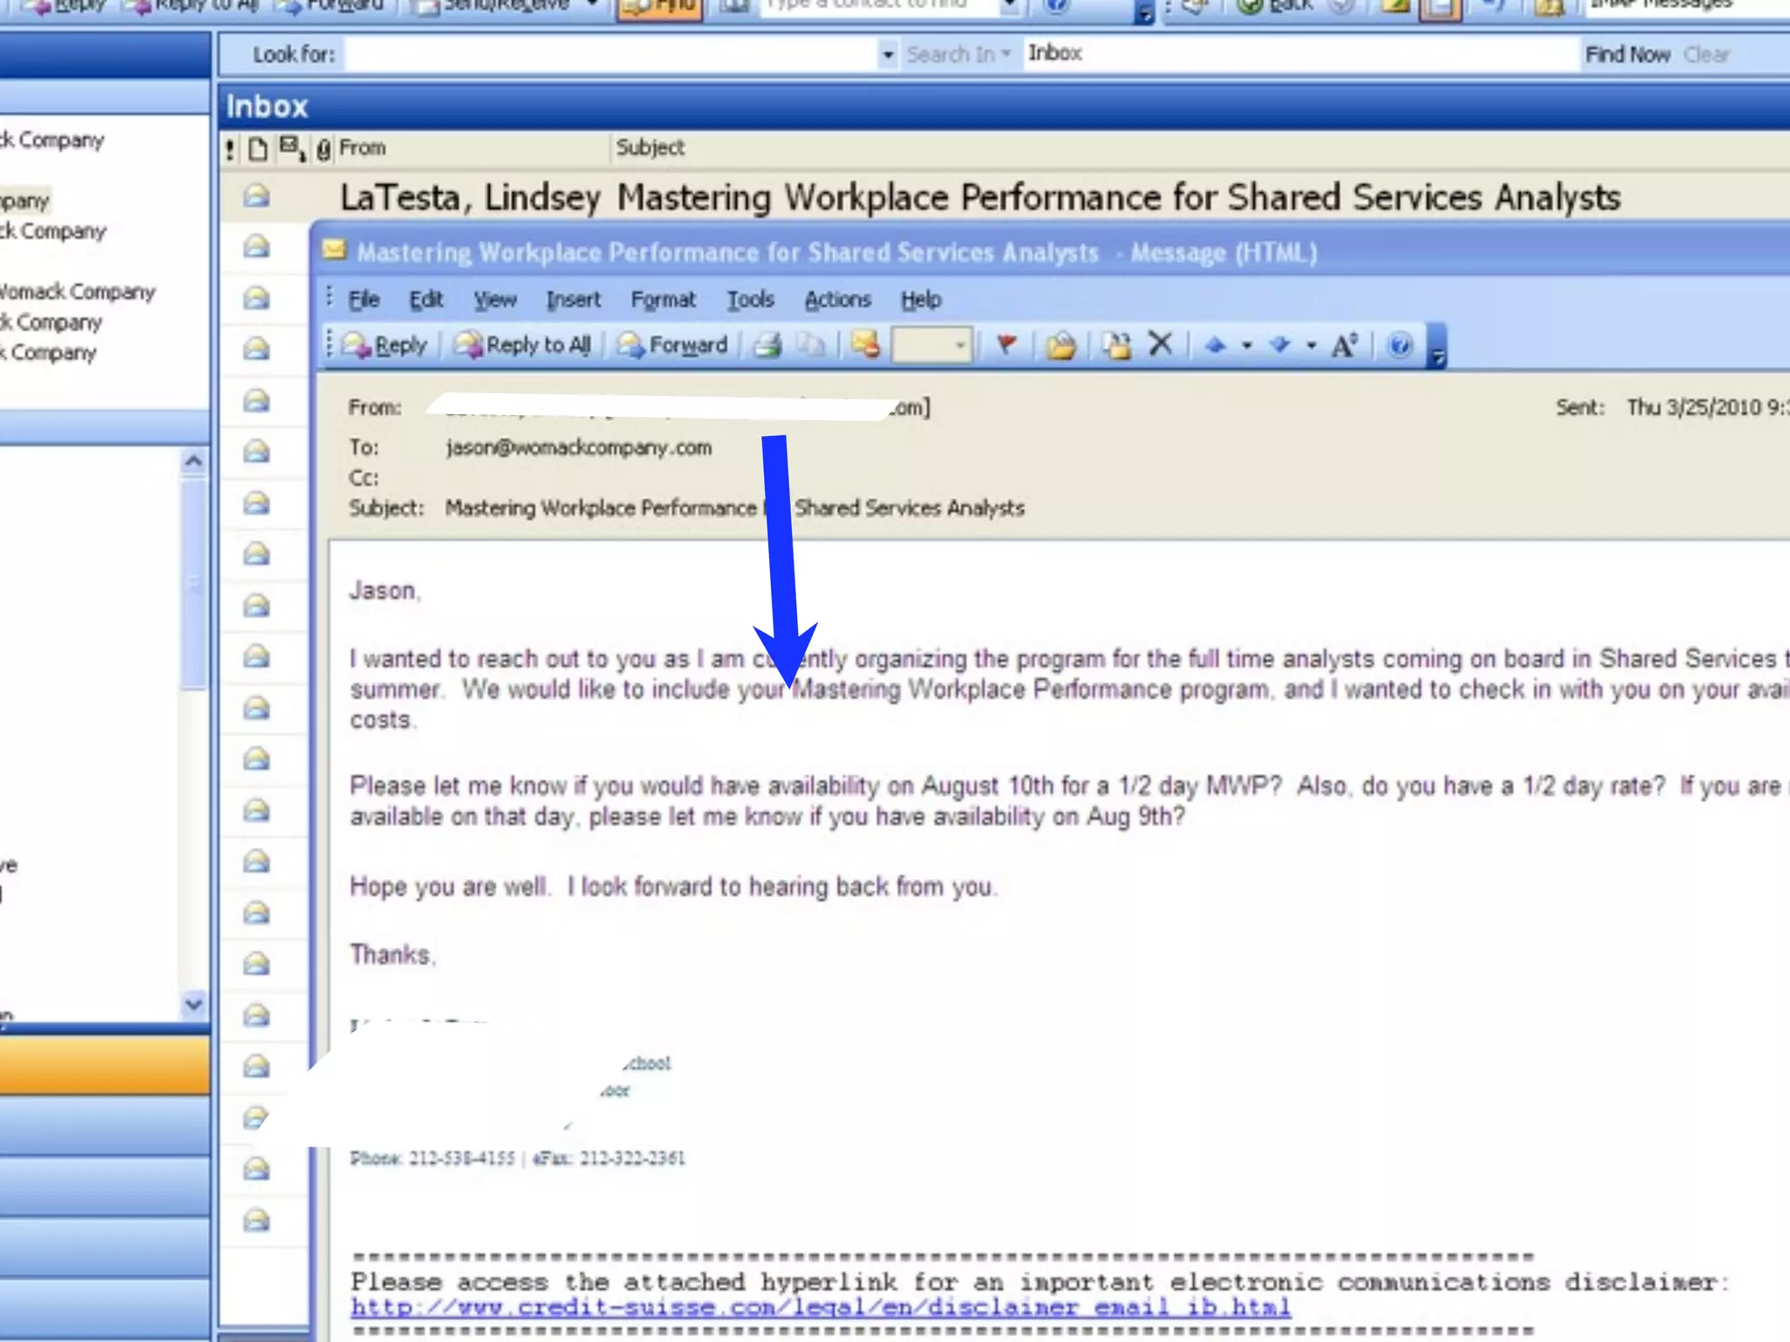Click the red follow-up flag icon
Screen dimensions: 1790x1342
1007,346
